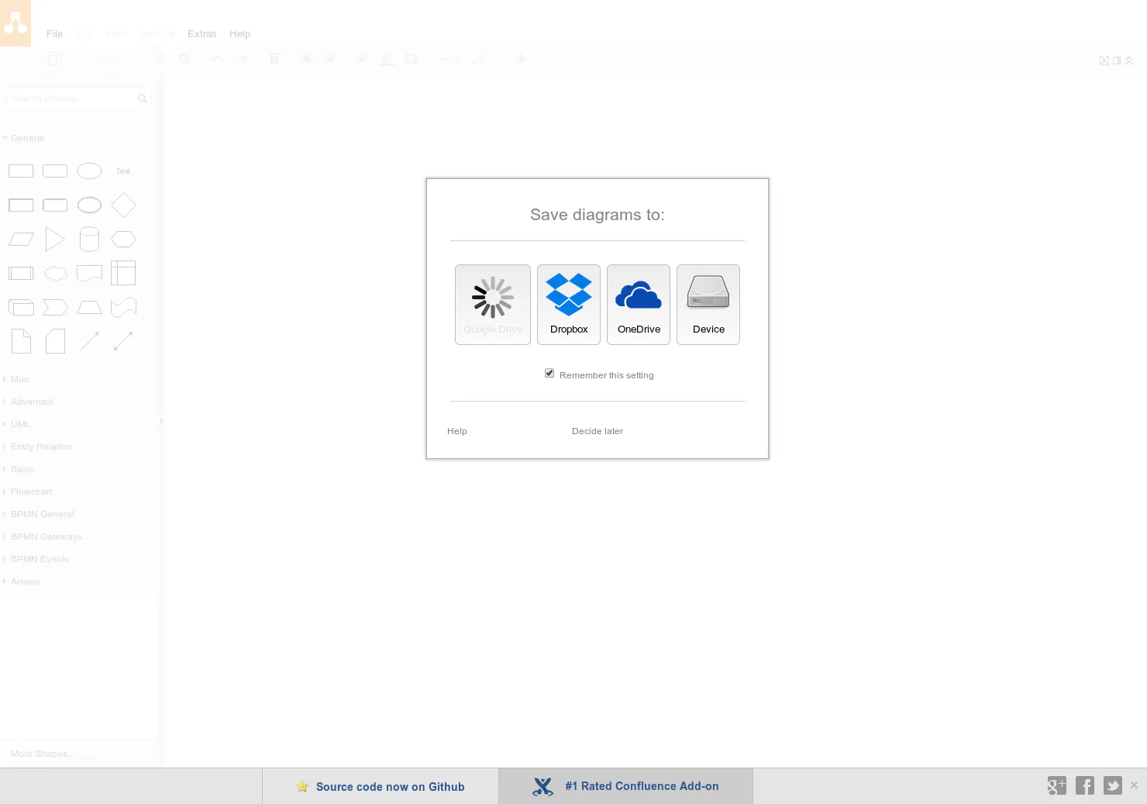The height and width of the screenshot is (804, 1147).
Task: Open Help link in save dialog
Action: pos(457,431)
